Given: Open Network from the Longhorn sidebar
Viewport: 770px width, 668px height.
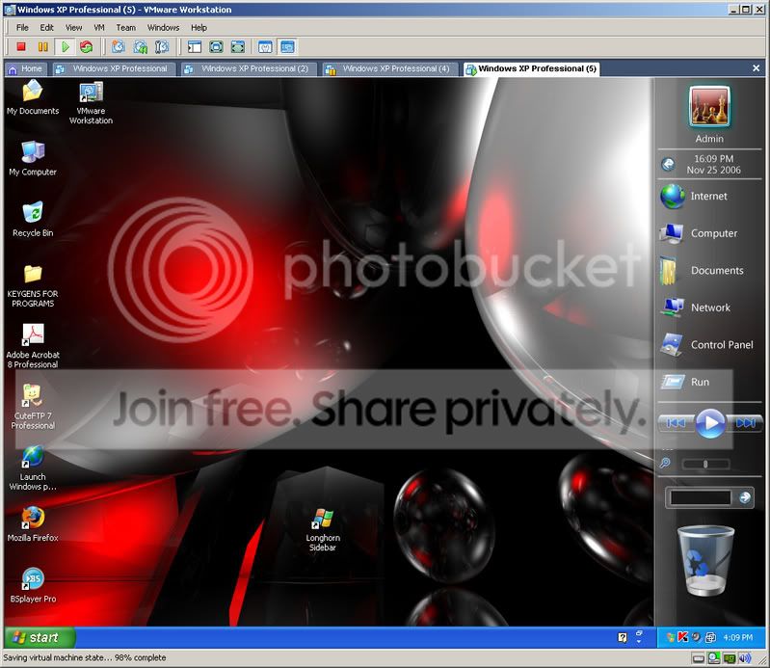Looking at the screenshot, I should (696, 307).
